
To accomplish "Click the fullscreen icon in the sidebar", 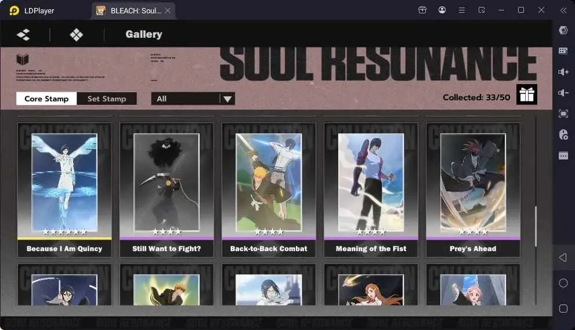I will tap(563, 114).
